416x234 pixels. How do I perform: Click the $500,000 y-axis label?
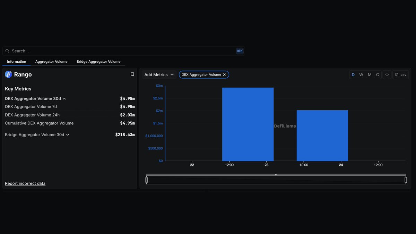(155, 148)
